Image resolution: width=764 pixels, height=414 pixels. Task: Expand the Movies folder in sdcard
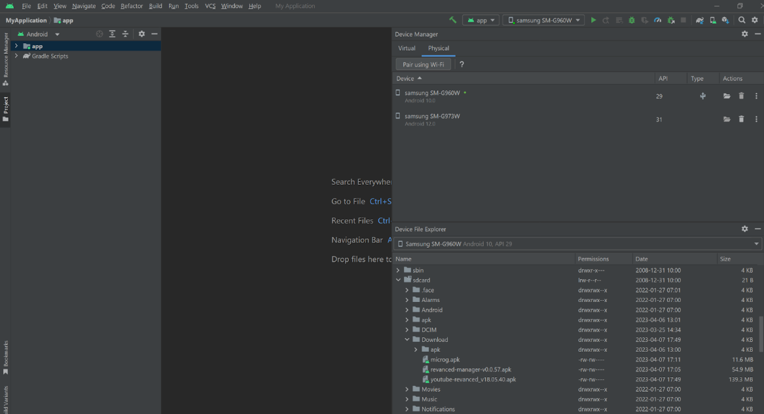[407, 388]
